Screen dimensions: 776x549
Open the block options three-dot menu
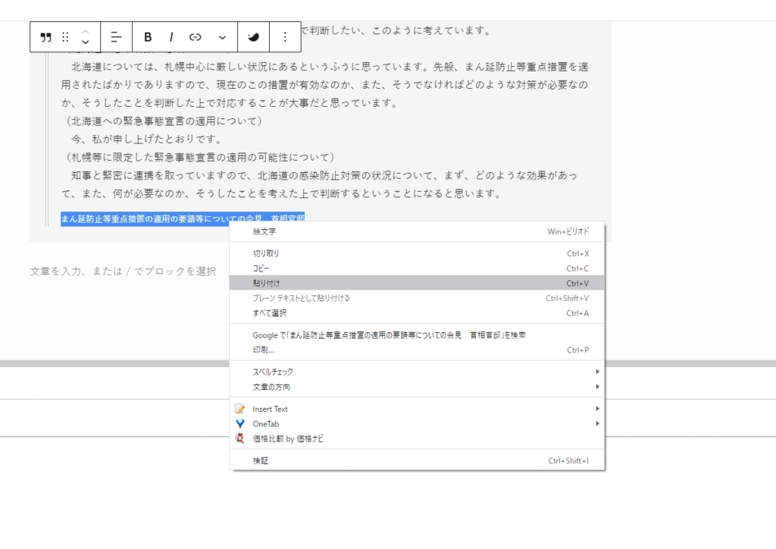pos(285,37)
